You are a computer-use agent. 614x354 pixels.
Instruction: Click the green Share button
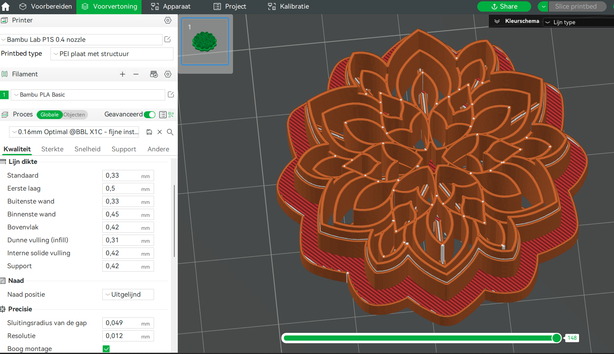(x=504, y=6)
